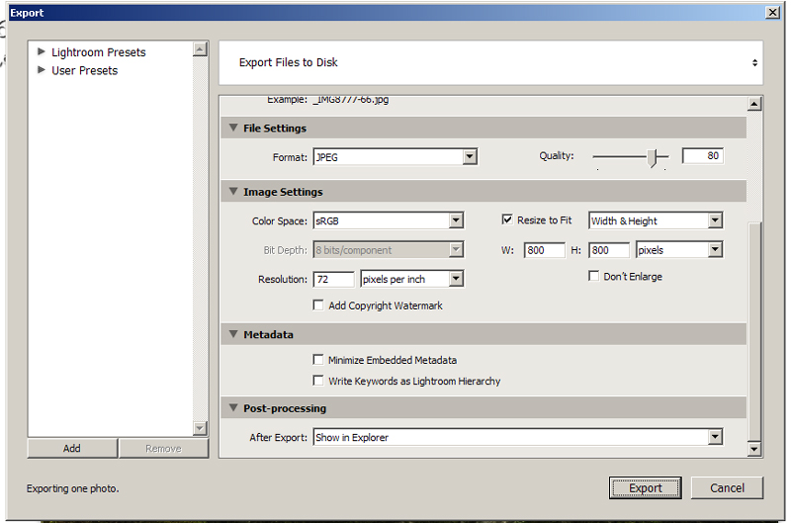Select the Lightroom Presets label
This screenshot has height=523, width=791.
(98, 52)
